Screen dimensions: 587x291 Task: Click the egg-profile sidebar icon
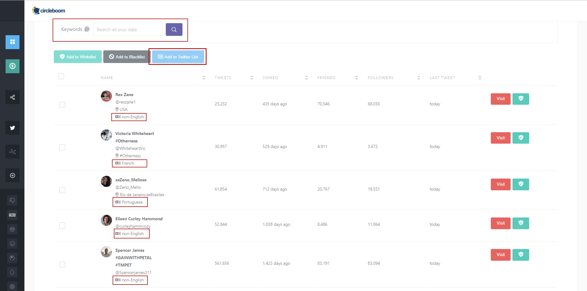[12, 272]
